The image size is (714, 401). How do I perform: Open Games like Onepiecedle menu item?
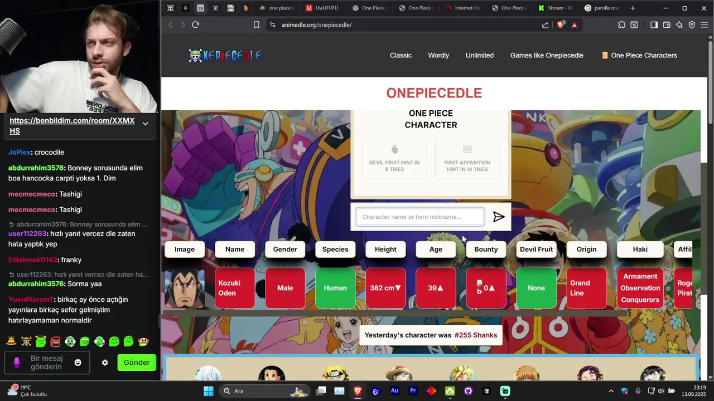coord(547,55)
